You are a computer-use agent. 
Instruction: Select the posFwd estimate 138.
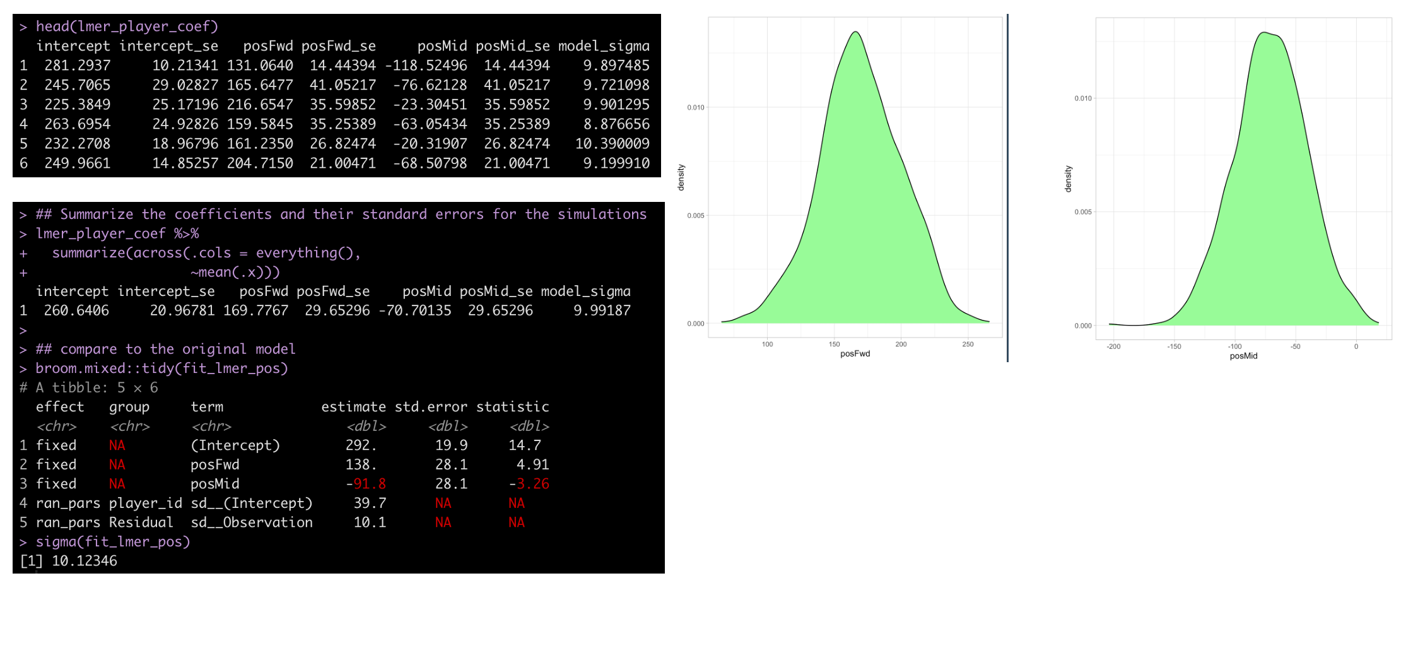tap(361, 465)
